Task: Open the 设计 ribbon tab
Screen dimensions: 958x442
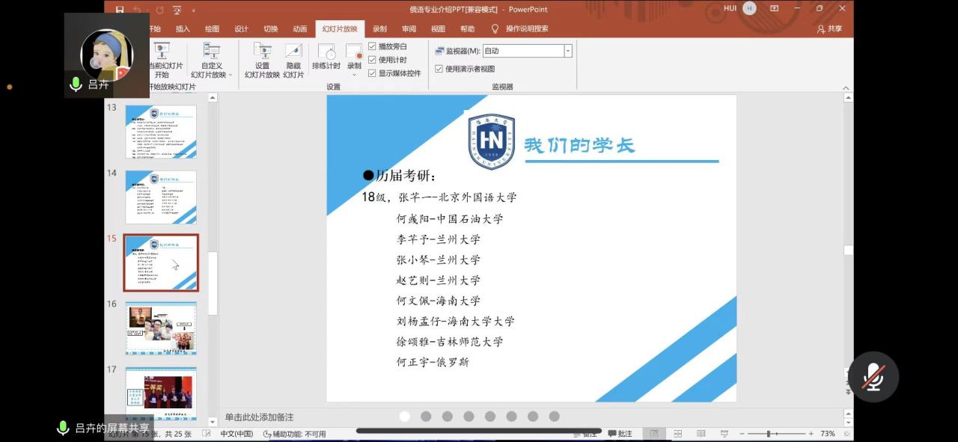Action: click(241, 29)
